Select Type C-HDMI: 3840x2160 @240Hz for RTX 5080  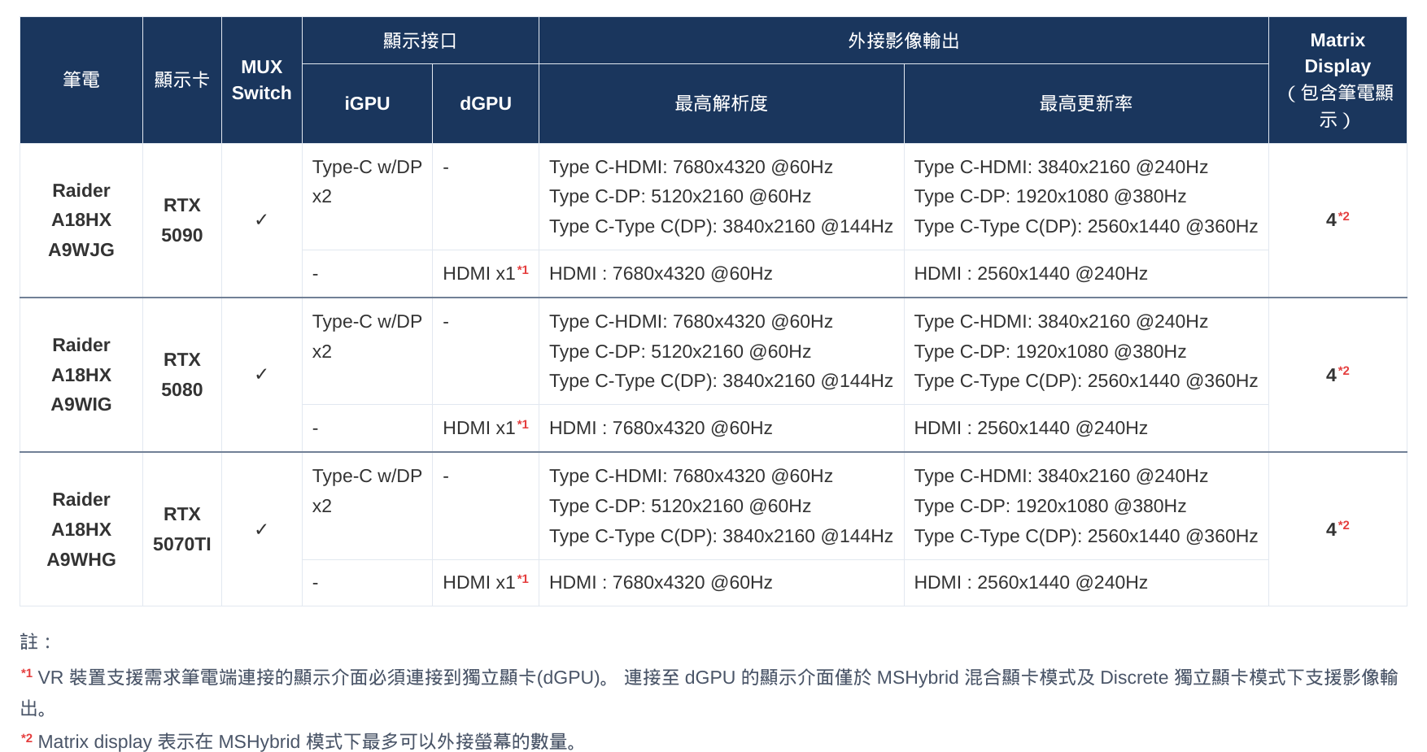(x=1061, y=321)
